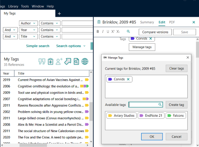This screenshot has height=147, width=199.
Task: Click the add new reference clipboard icon
Action: [51, 61]
